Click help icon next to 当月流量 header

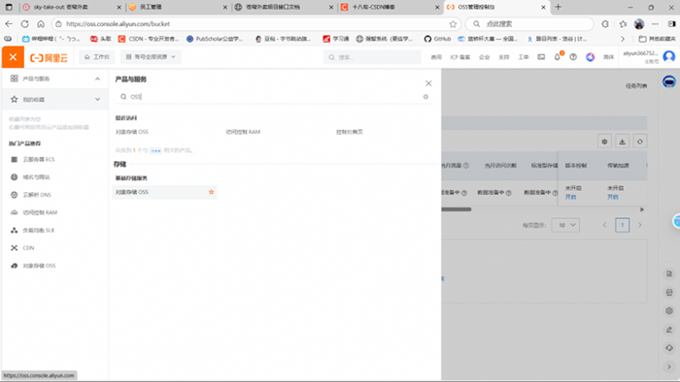(x=466, y=166)
